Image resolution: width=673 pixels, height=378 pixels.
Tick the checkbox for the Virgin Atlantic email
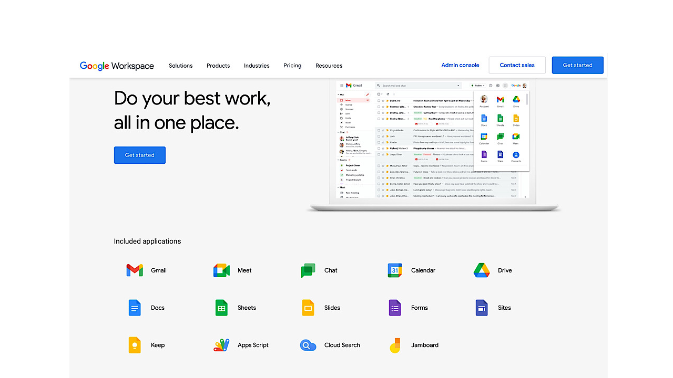tap(379, 130)
